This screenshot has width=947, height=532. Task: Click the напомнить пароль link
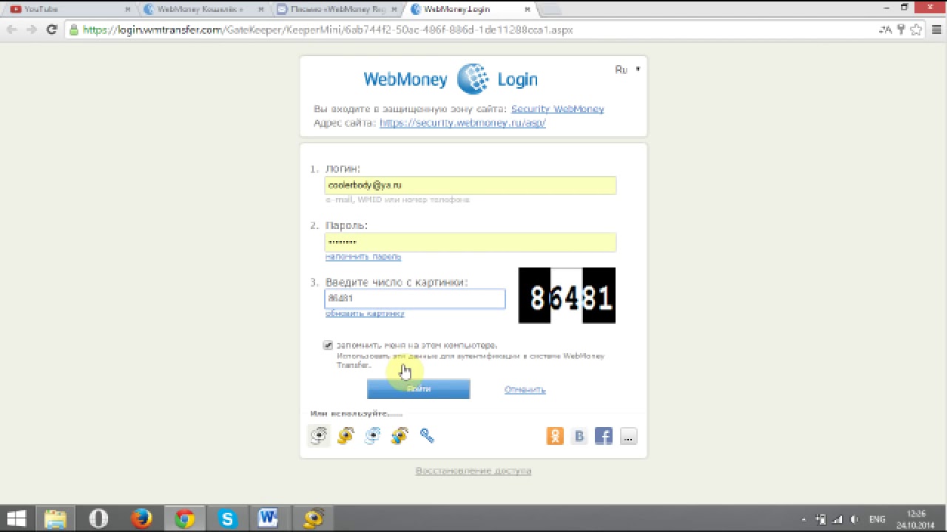pyautogui.click(x=363, y=256)
